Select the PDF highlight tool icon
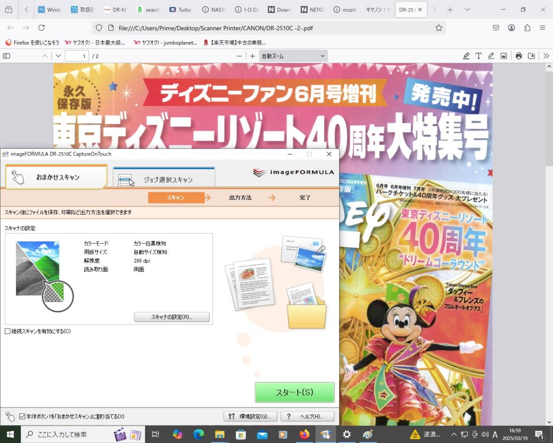The height and width of the screenshot is (443, 553). tap(466, 56)
